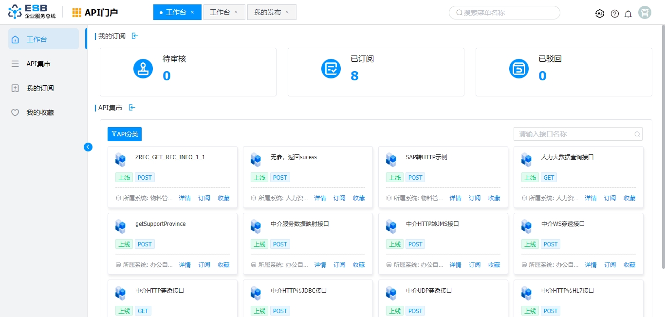Open the API门户 grid app icon
Viewport: 665px width, 317px height.
click(77, 13)
